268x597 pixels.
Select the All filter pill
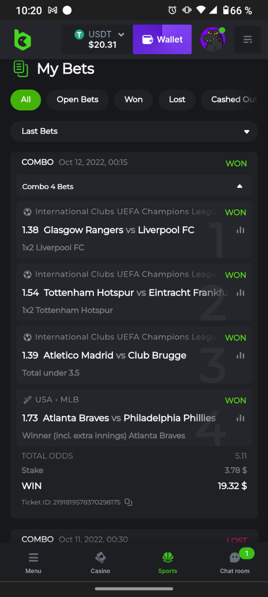click(26, 99)
